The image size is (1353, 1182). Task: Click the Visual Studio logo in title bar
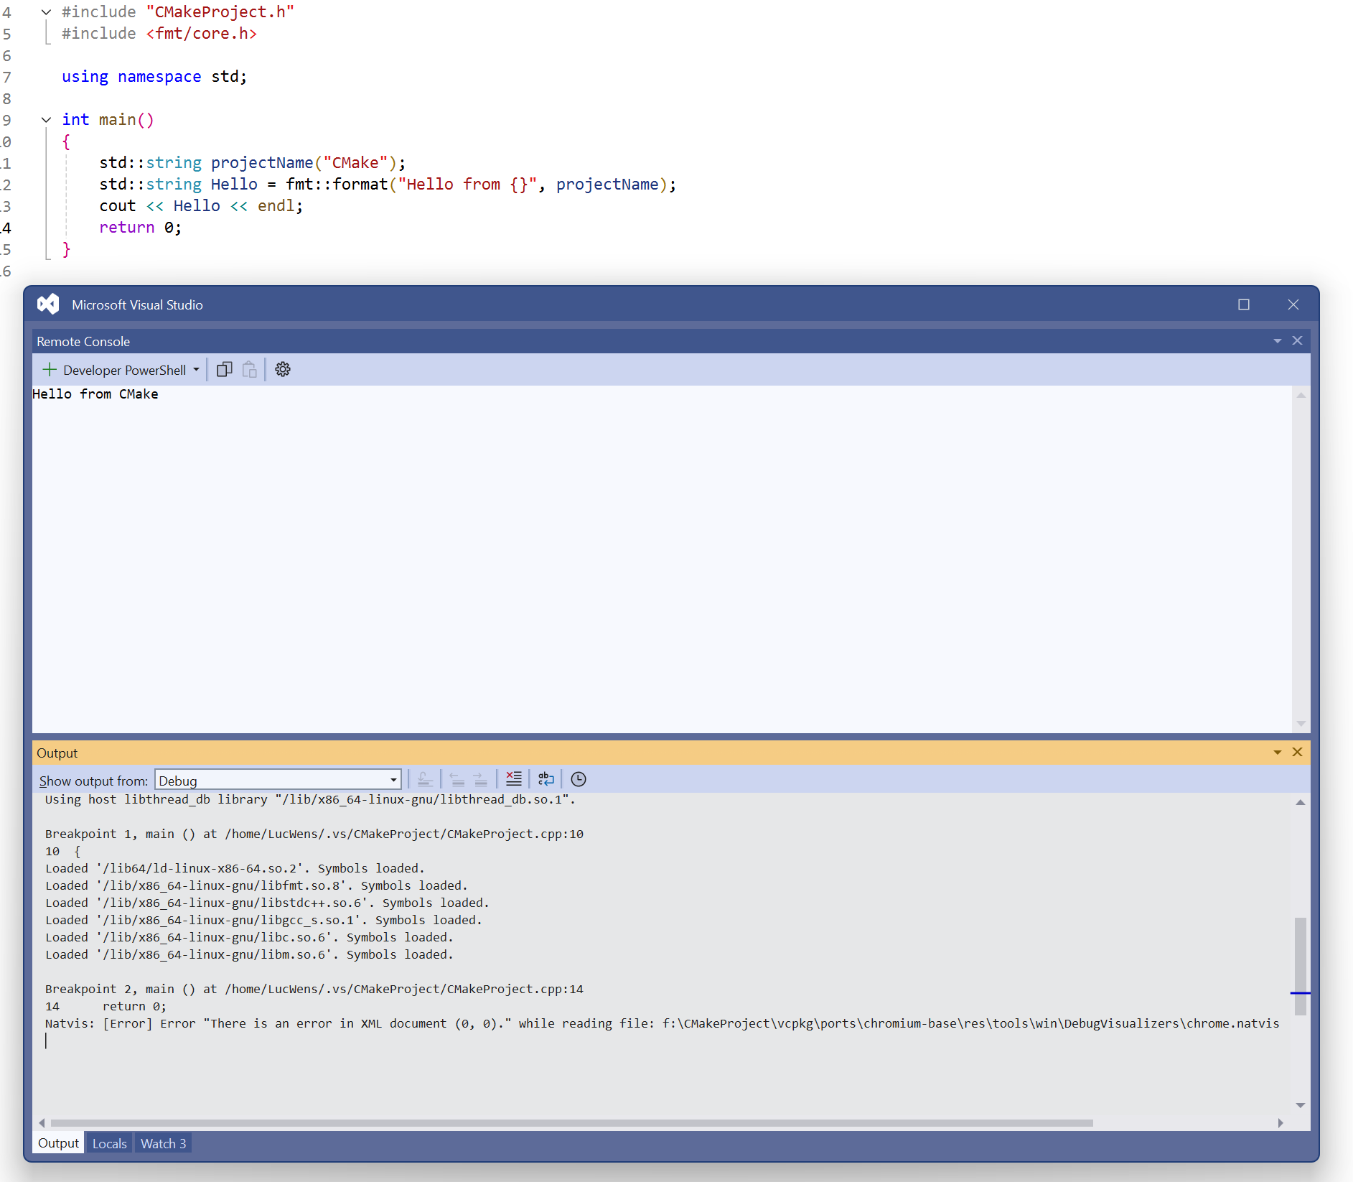pyautogui.click(x=48, y=304)
